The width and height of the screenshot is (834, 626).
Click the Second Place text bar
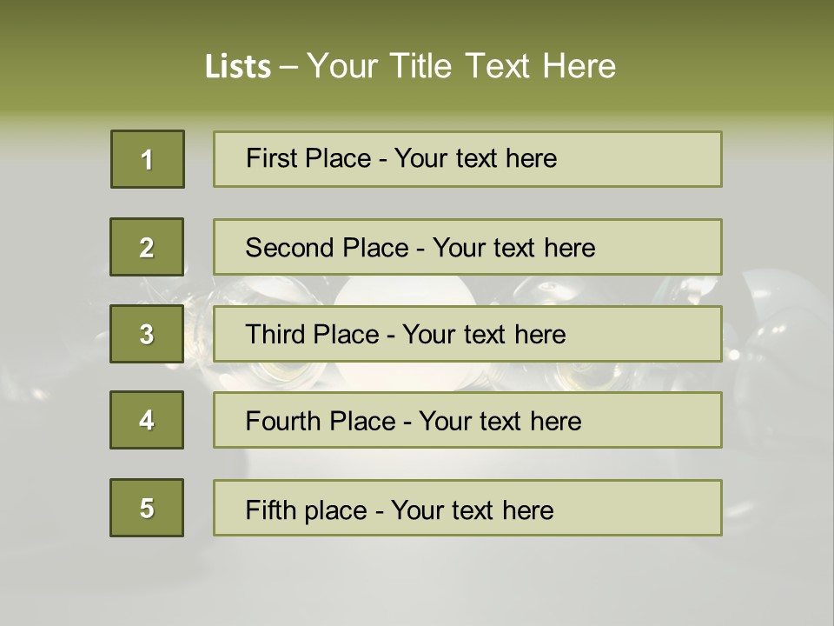(x=467, y=247)
